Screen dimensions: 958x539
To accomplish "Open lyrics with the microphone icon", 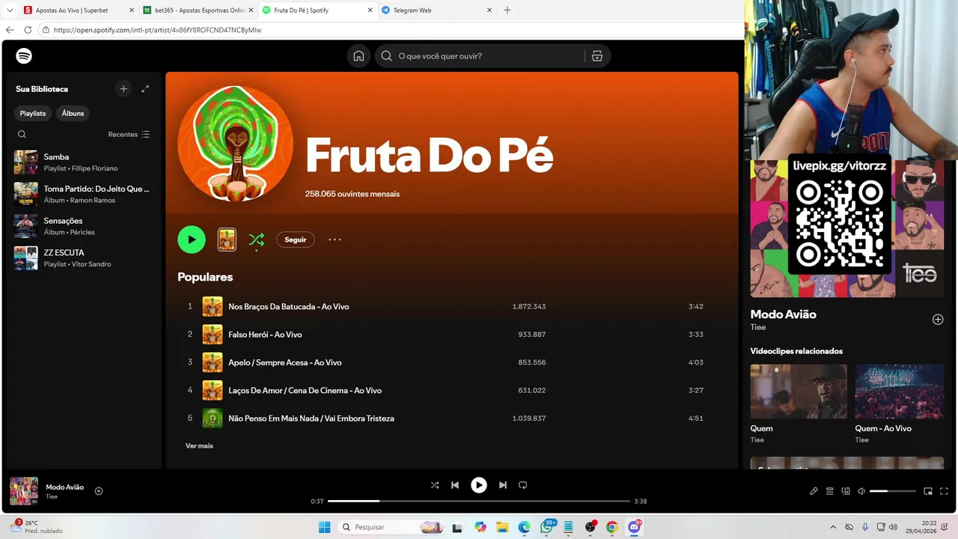I will pos(814,491).
